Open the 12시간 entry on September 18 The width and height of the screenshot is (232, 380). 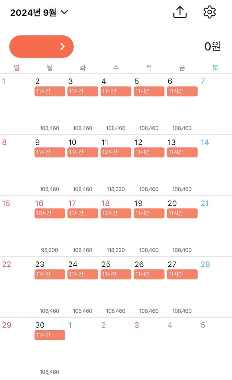[116, 213]
